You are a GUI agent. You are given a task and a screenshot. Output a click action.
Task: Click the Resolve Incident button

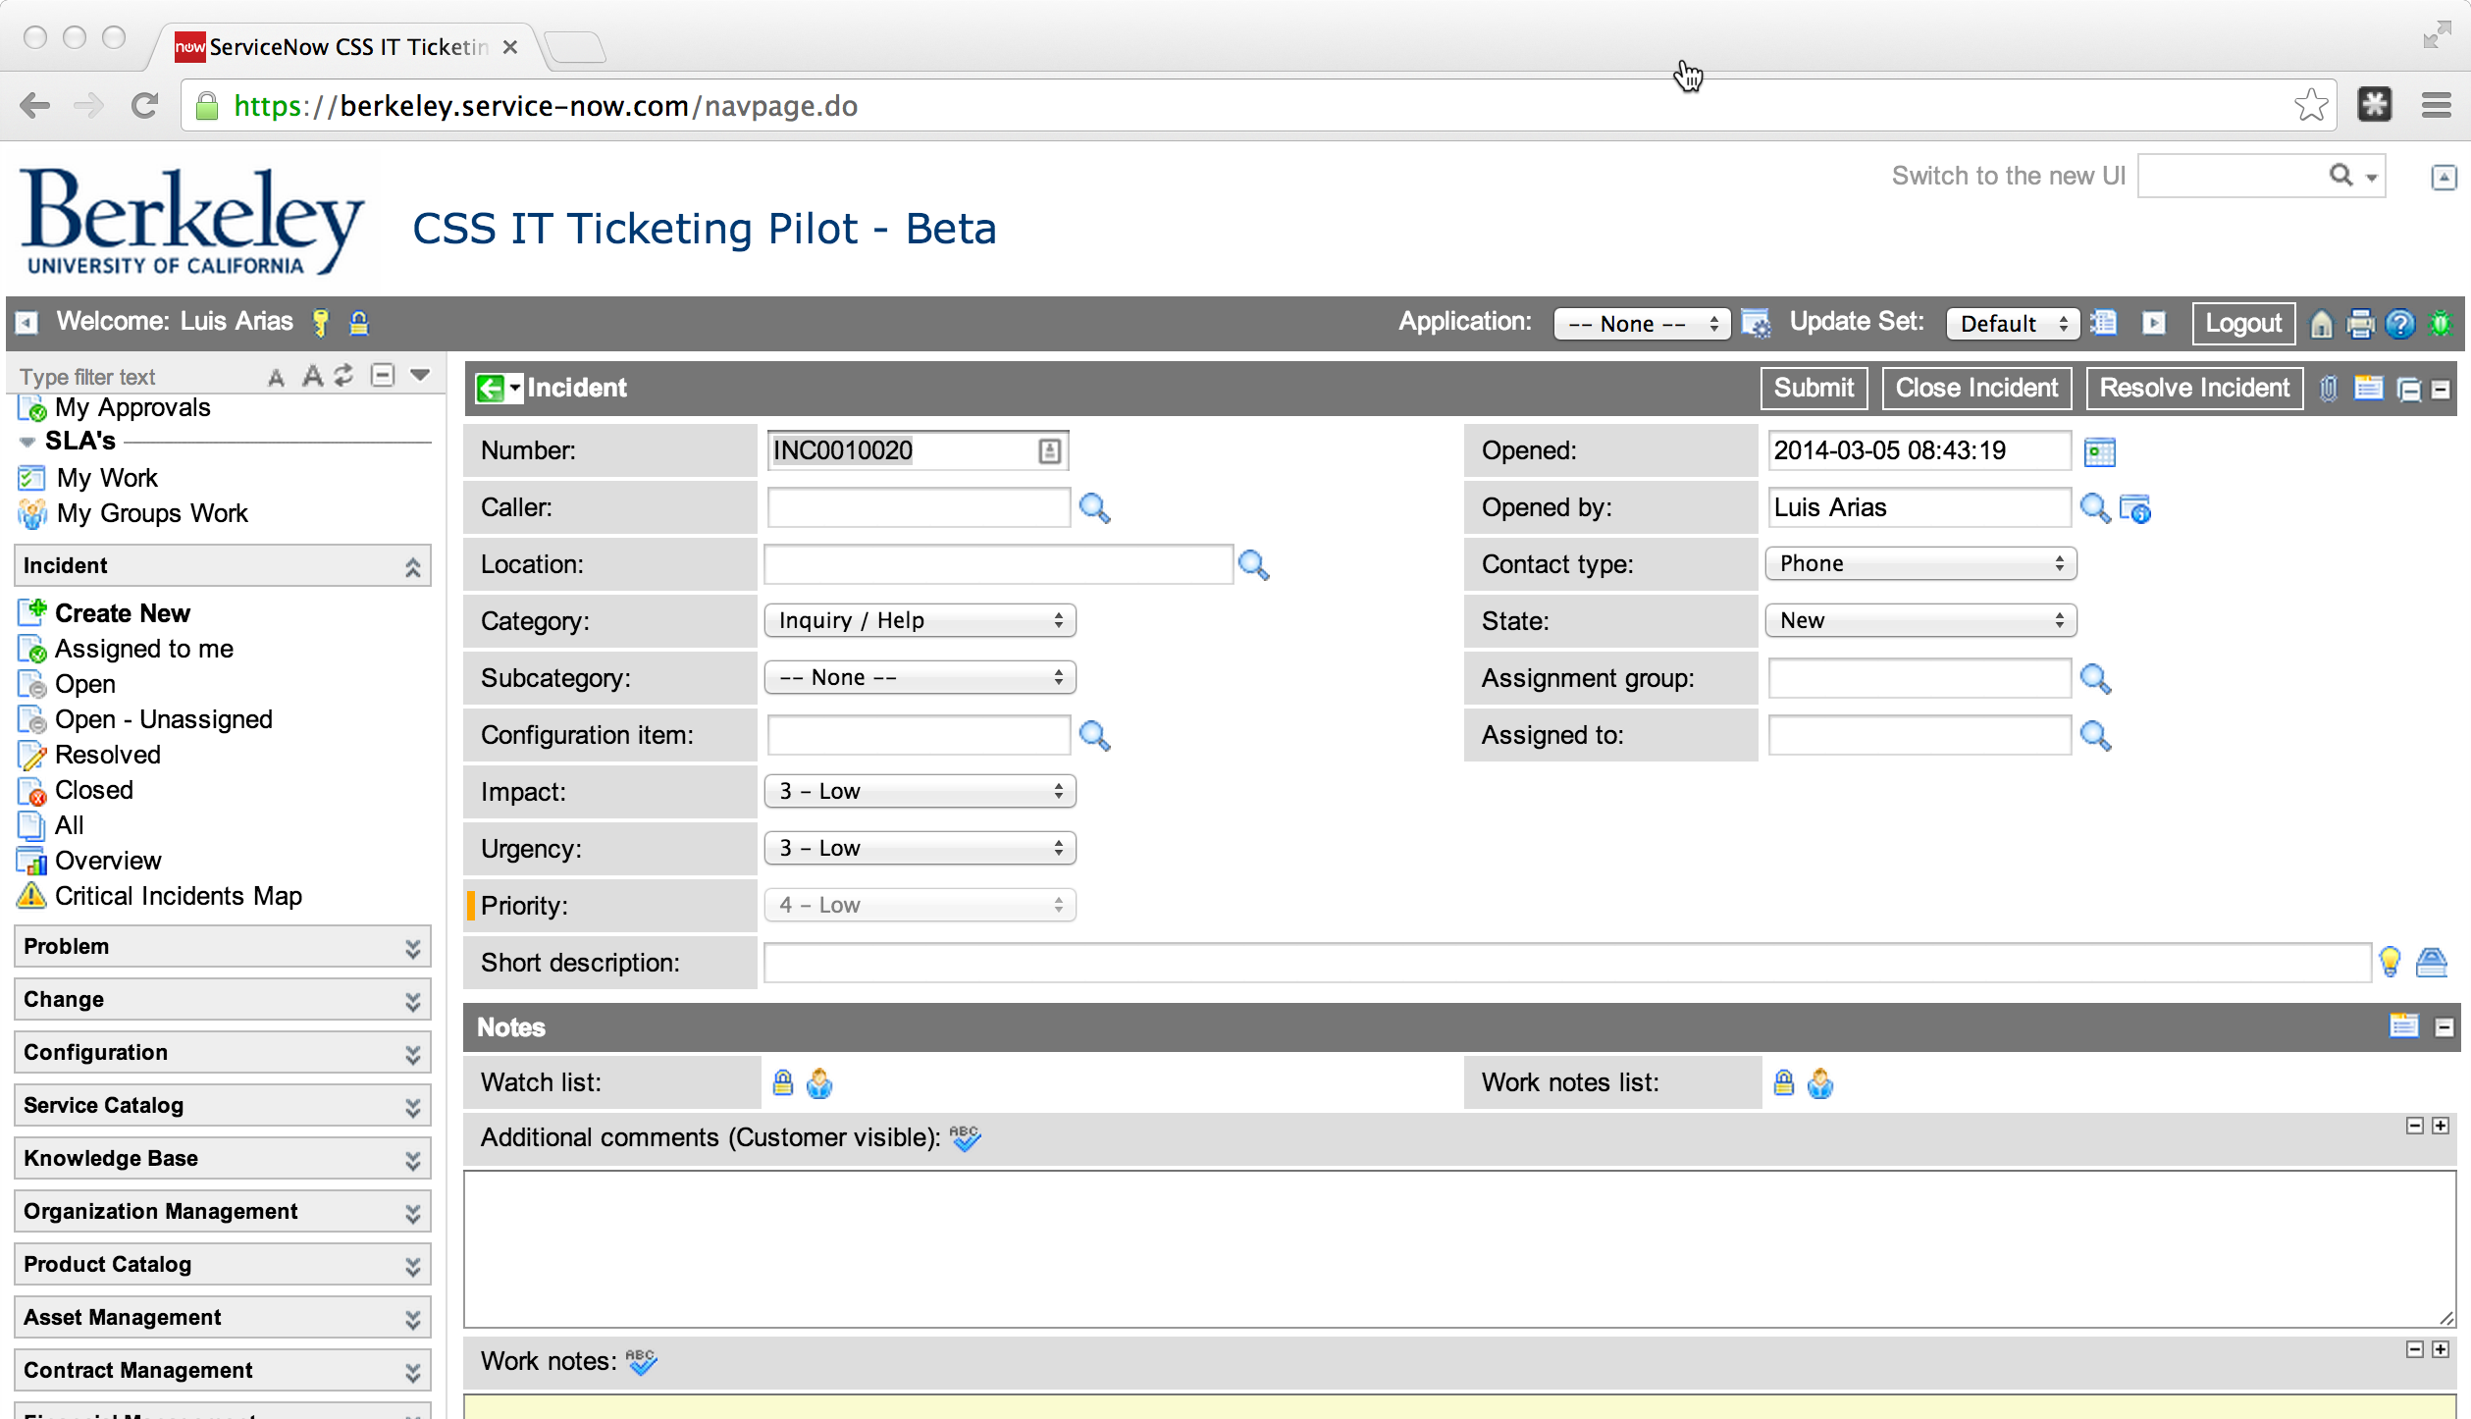coord(2194,388)
